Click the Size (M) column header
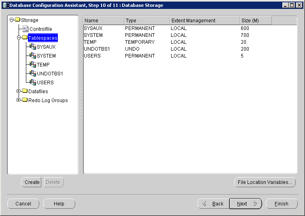 (256, 21)
